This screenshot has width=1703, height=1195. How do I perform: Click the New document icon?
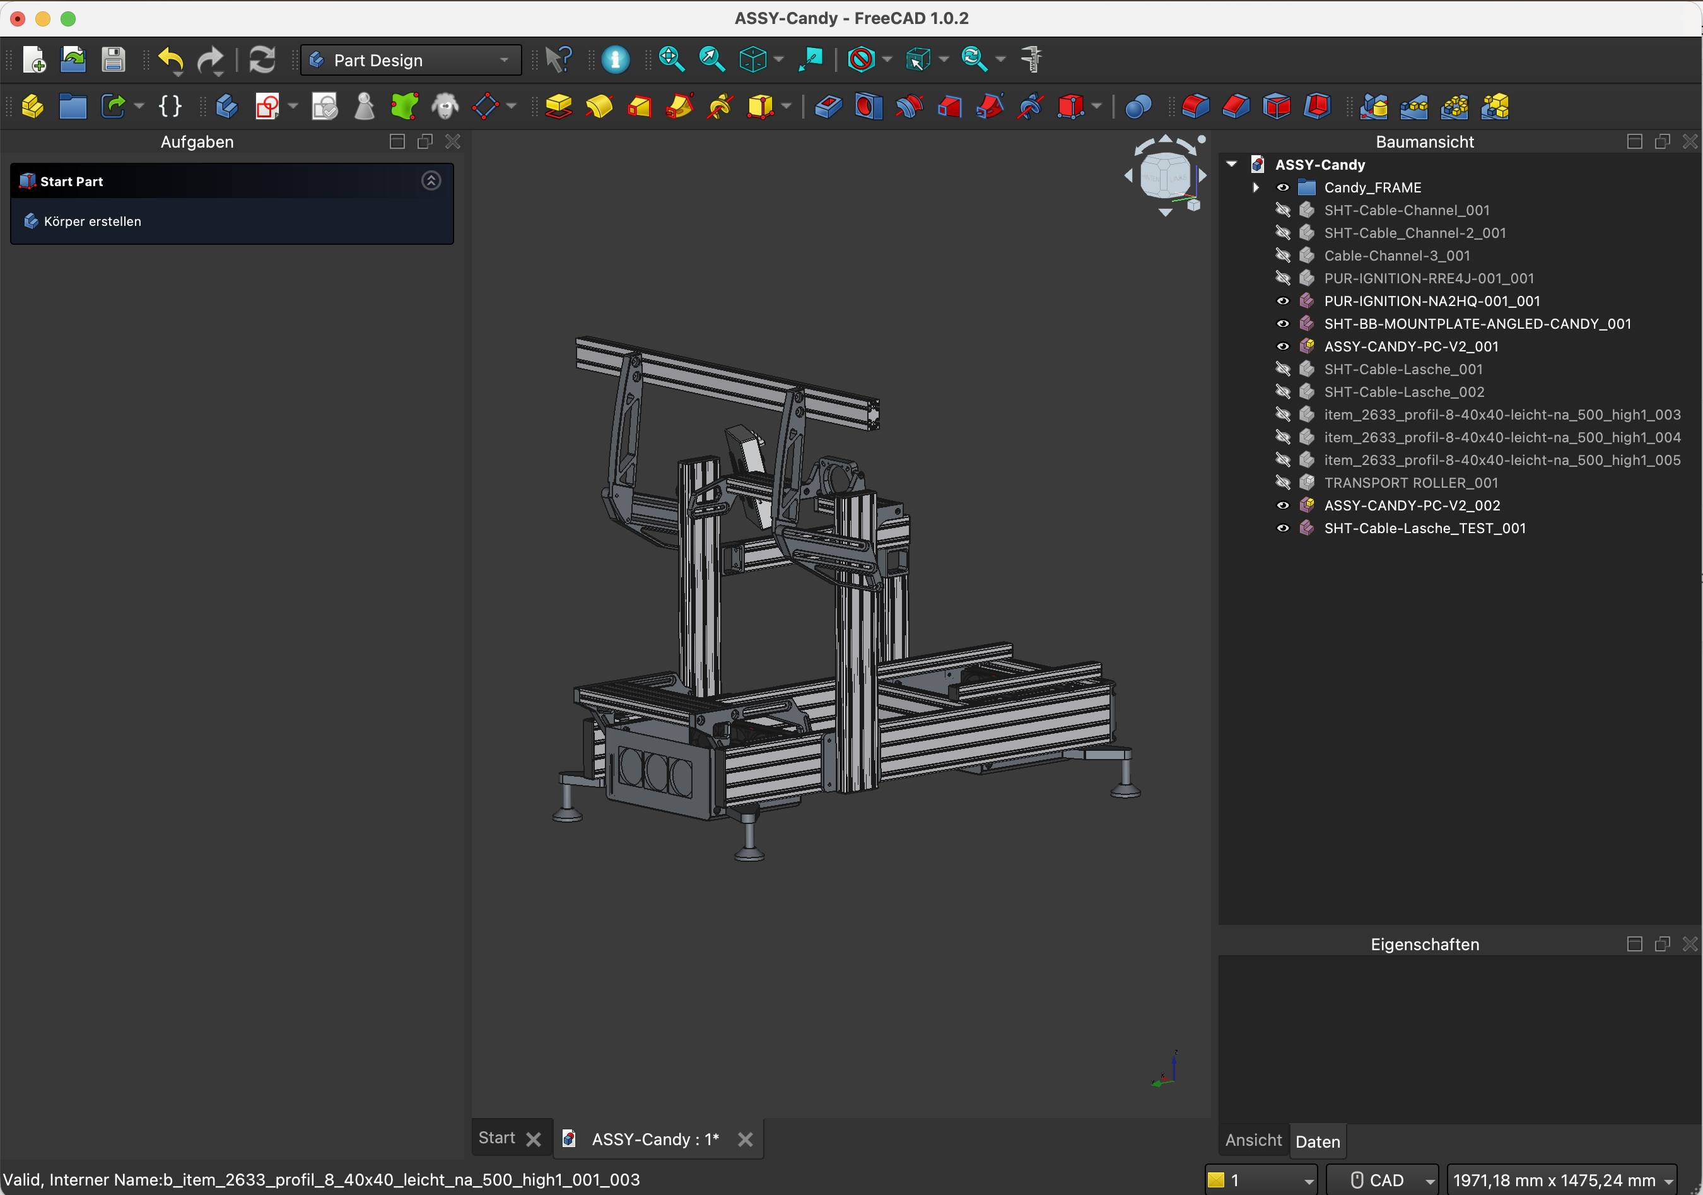(34, 59)
